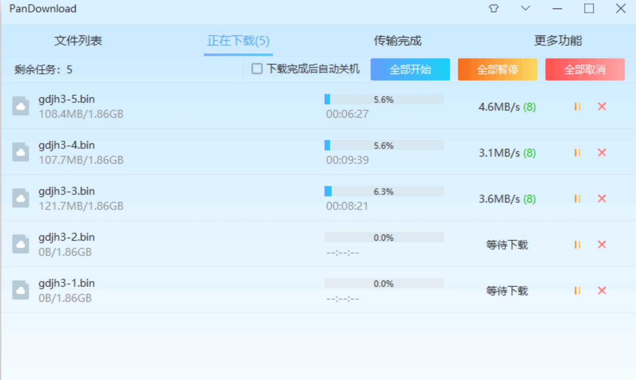Screen dimensions: 636x380
Task: Click the 全部开始 button
Action: coord(410,69)
